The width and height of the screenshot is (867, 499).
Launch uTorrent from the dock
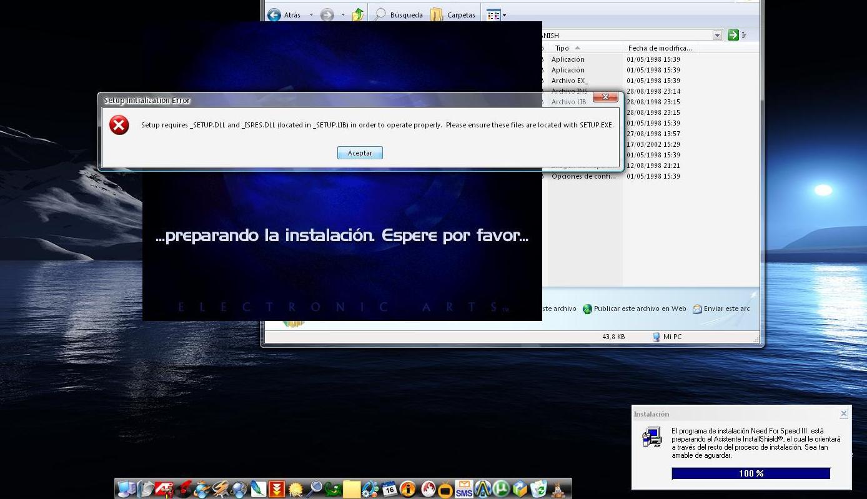501,489
